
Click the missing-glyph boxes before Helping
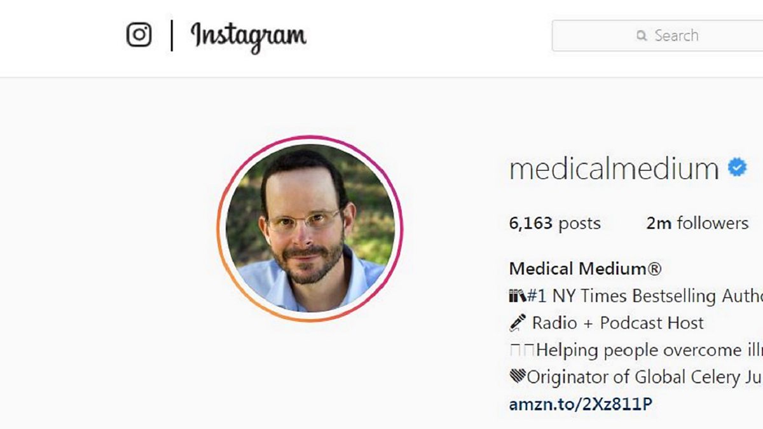[523, 350]
